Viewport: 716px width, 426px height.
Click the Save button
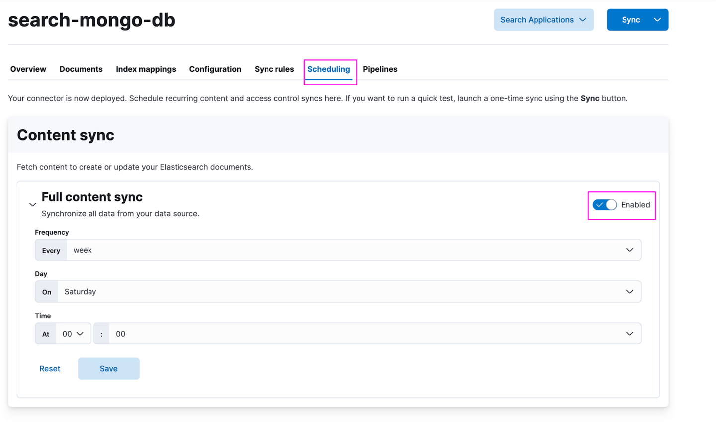pos(109,369)
